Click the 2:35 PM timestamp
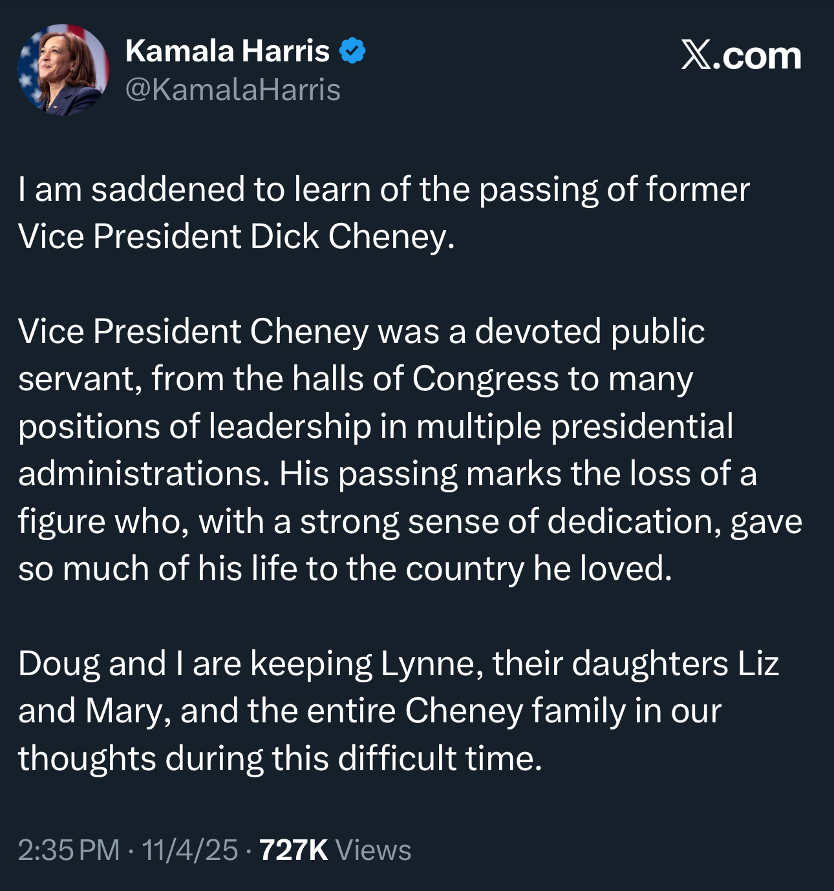Screen dimensions: 834x891 pos(69,850)
